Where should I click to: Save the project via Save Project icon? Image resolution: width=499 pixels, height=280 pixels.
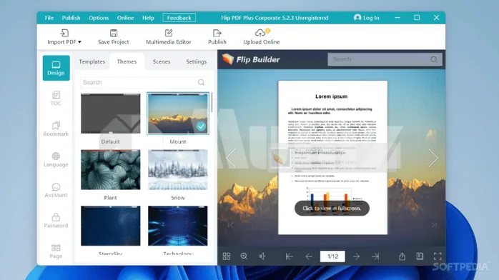coord(113,33)
